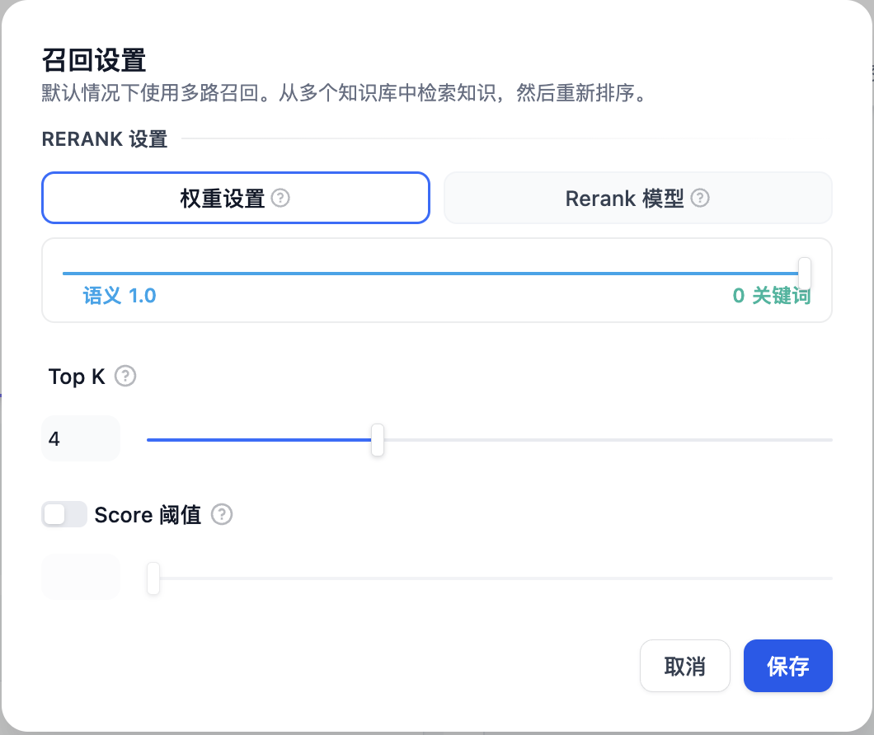Click the RERANK 设置 section heading

(x=105, y=139)
